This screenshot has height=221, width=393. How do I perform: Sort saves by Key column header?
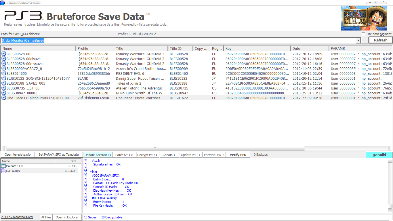tap(257, 48)
